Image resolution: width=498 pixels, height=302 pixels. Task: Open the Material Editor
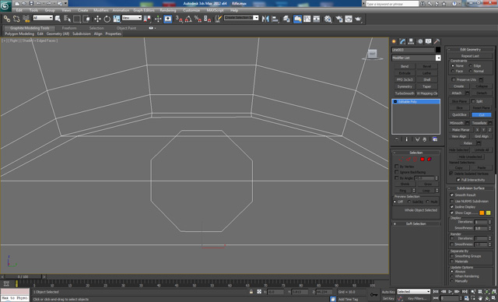[x=328, y=19]
